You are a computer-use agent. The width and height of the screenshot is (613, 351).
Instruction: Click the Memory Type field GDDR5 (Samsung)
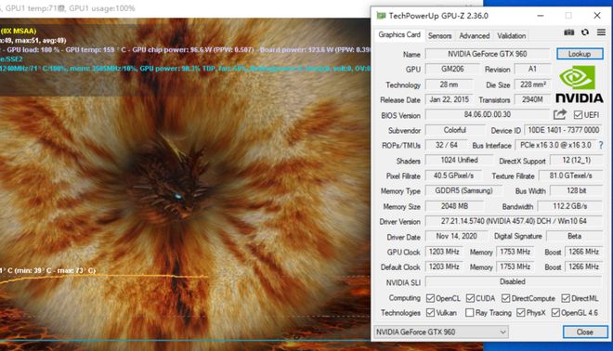click(x=463, y=190)
